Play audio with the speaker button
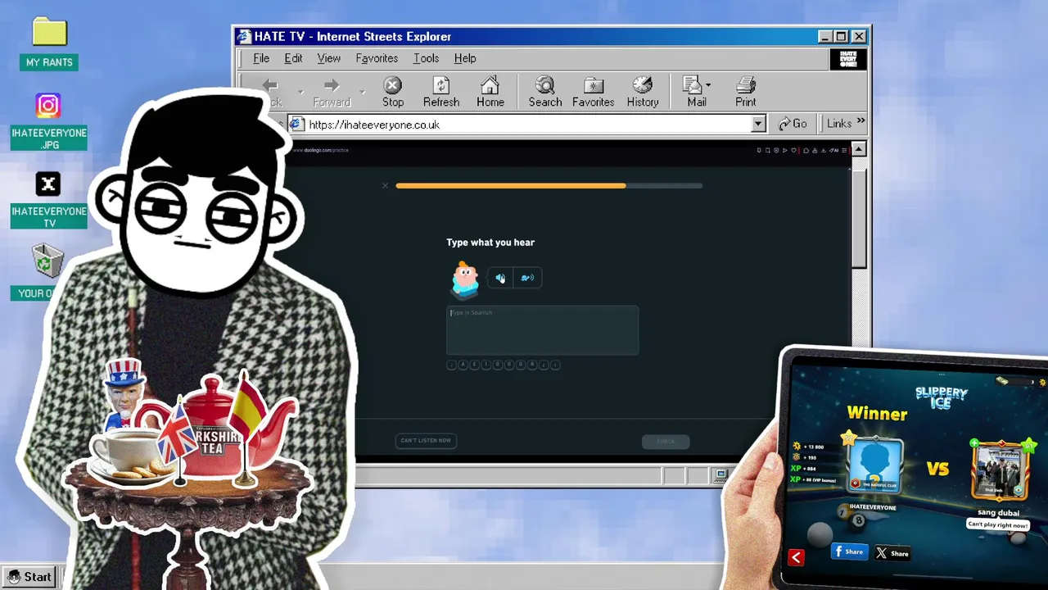 pos(500,278)
